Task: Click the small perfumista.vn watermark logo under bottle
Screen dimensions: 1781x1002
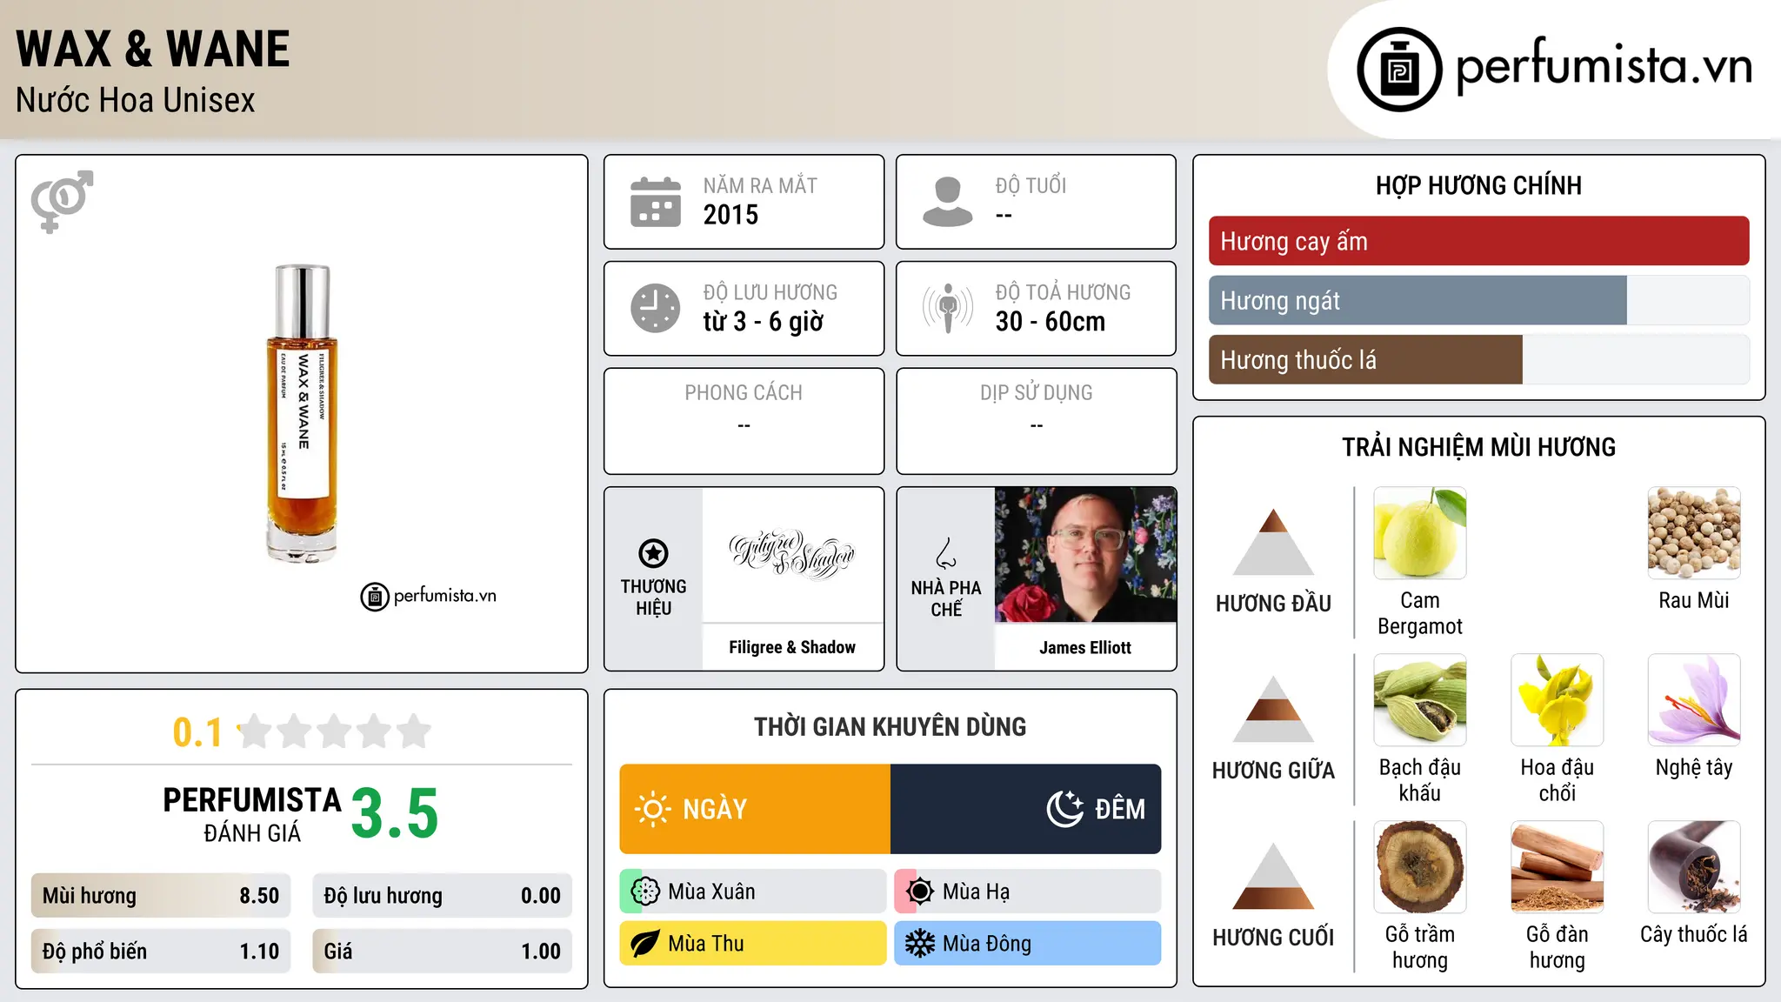Action: click(x=428, y=597)
